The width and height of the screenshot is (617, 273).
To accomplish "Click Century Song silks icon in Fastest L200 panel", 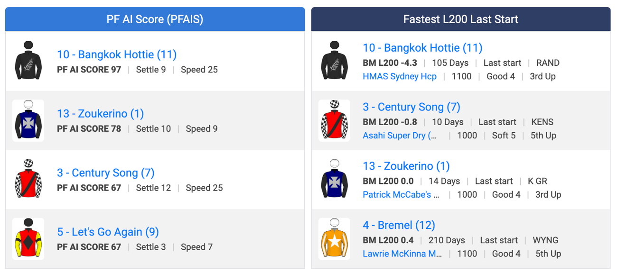I will 335,120.
